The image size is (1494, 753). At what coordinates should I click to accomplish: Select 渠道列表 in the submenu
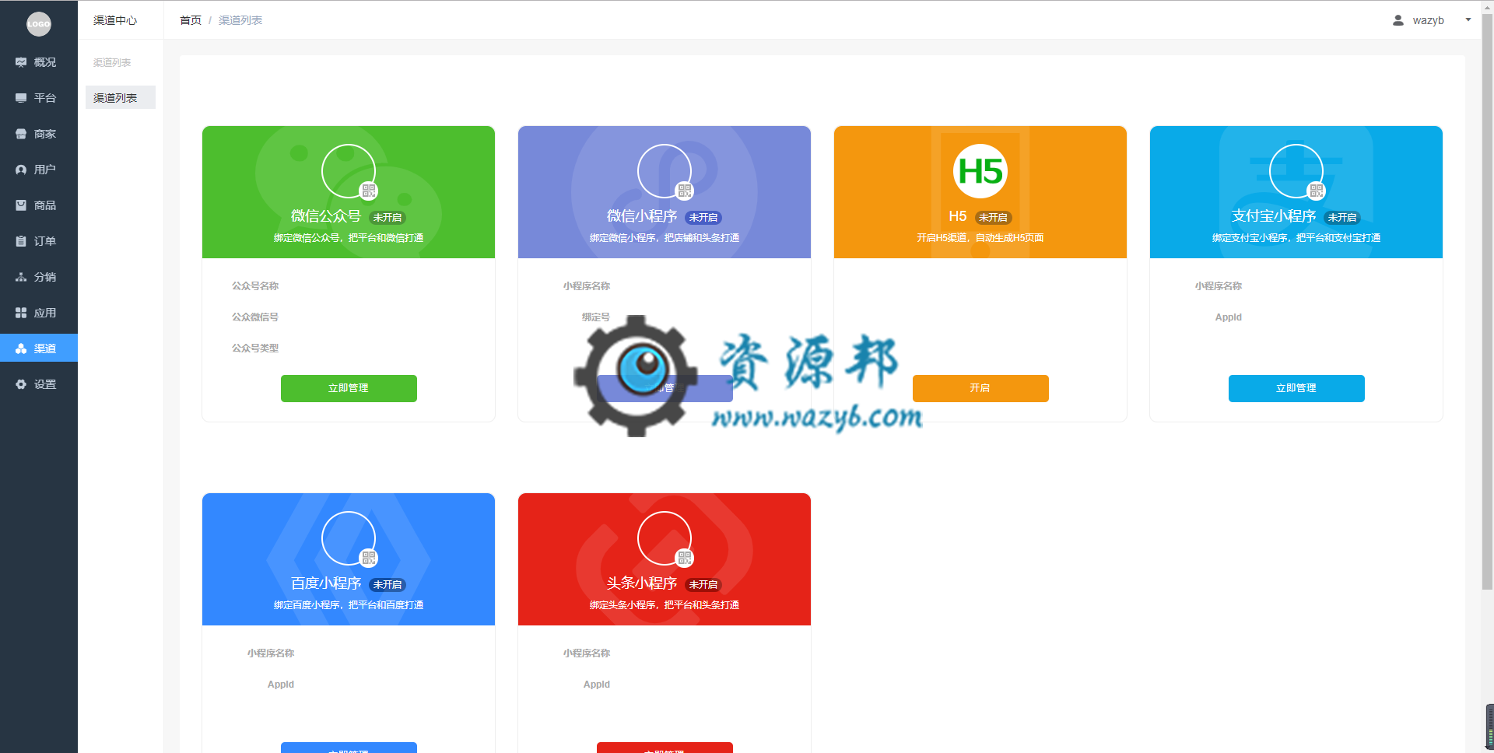[x=121, y=98]
